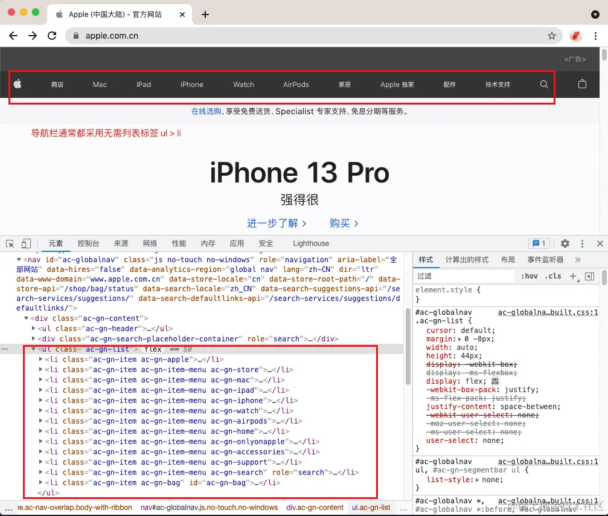
Task: Toggle the .cls class editor
Action: [x=552, y=276]
